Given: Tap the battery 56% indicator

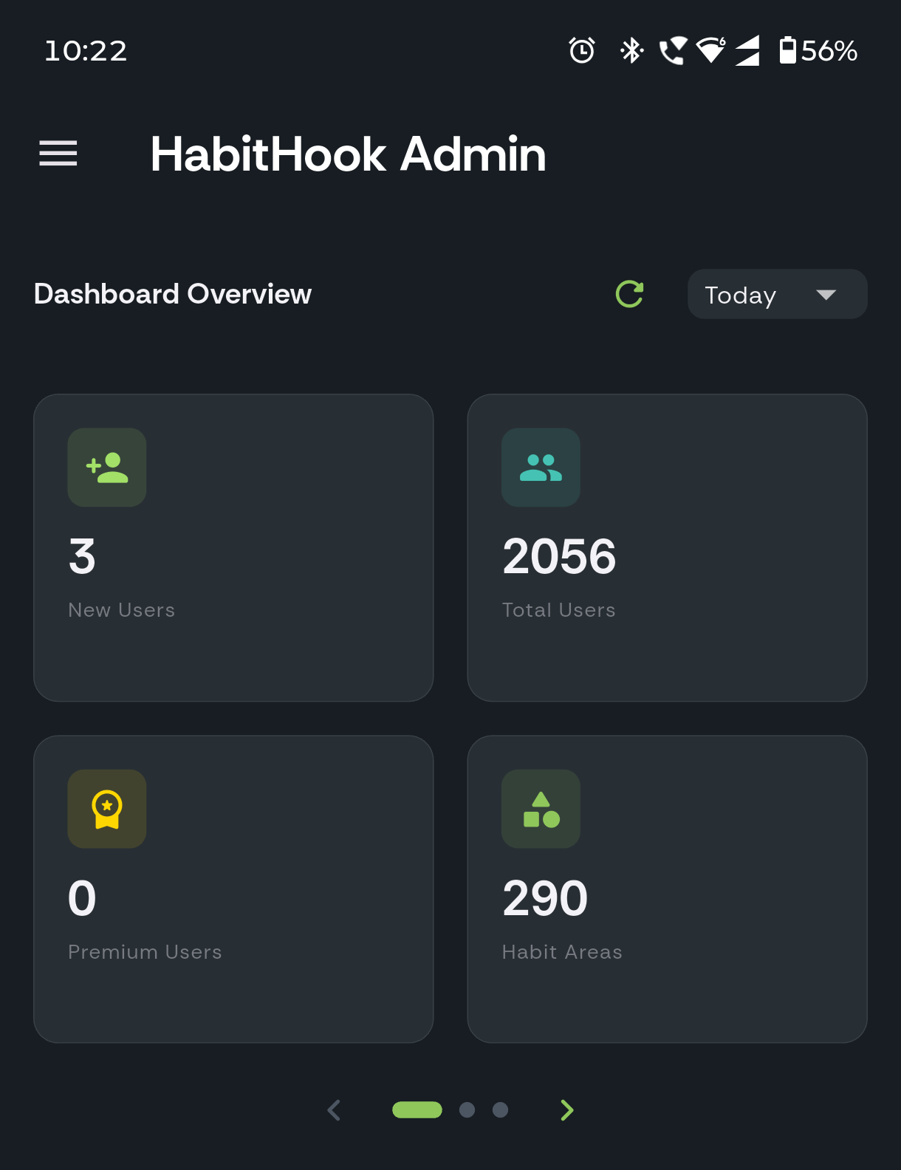Looking at the screenshot, I should pos(818,50).
